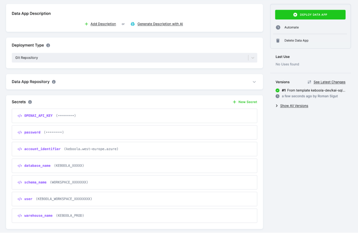Click the code icon of warehouse_name secret
Screen dimensions: 358x233
click(20, 216)
